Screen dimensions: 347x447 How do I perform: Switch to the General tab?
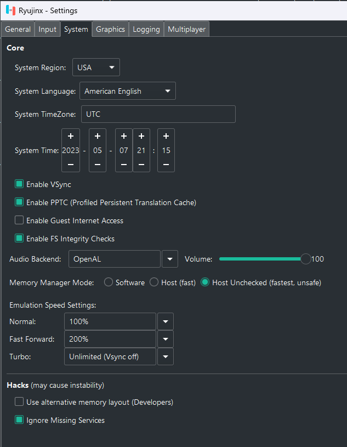pyautogui.click(x=18, y=29)
